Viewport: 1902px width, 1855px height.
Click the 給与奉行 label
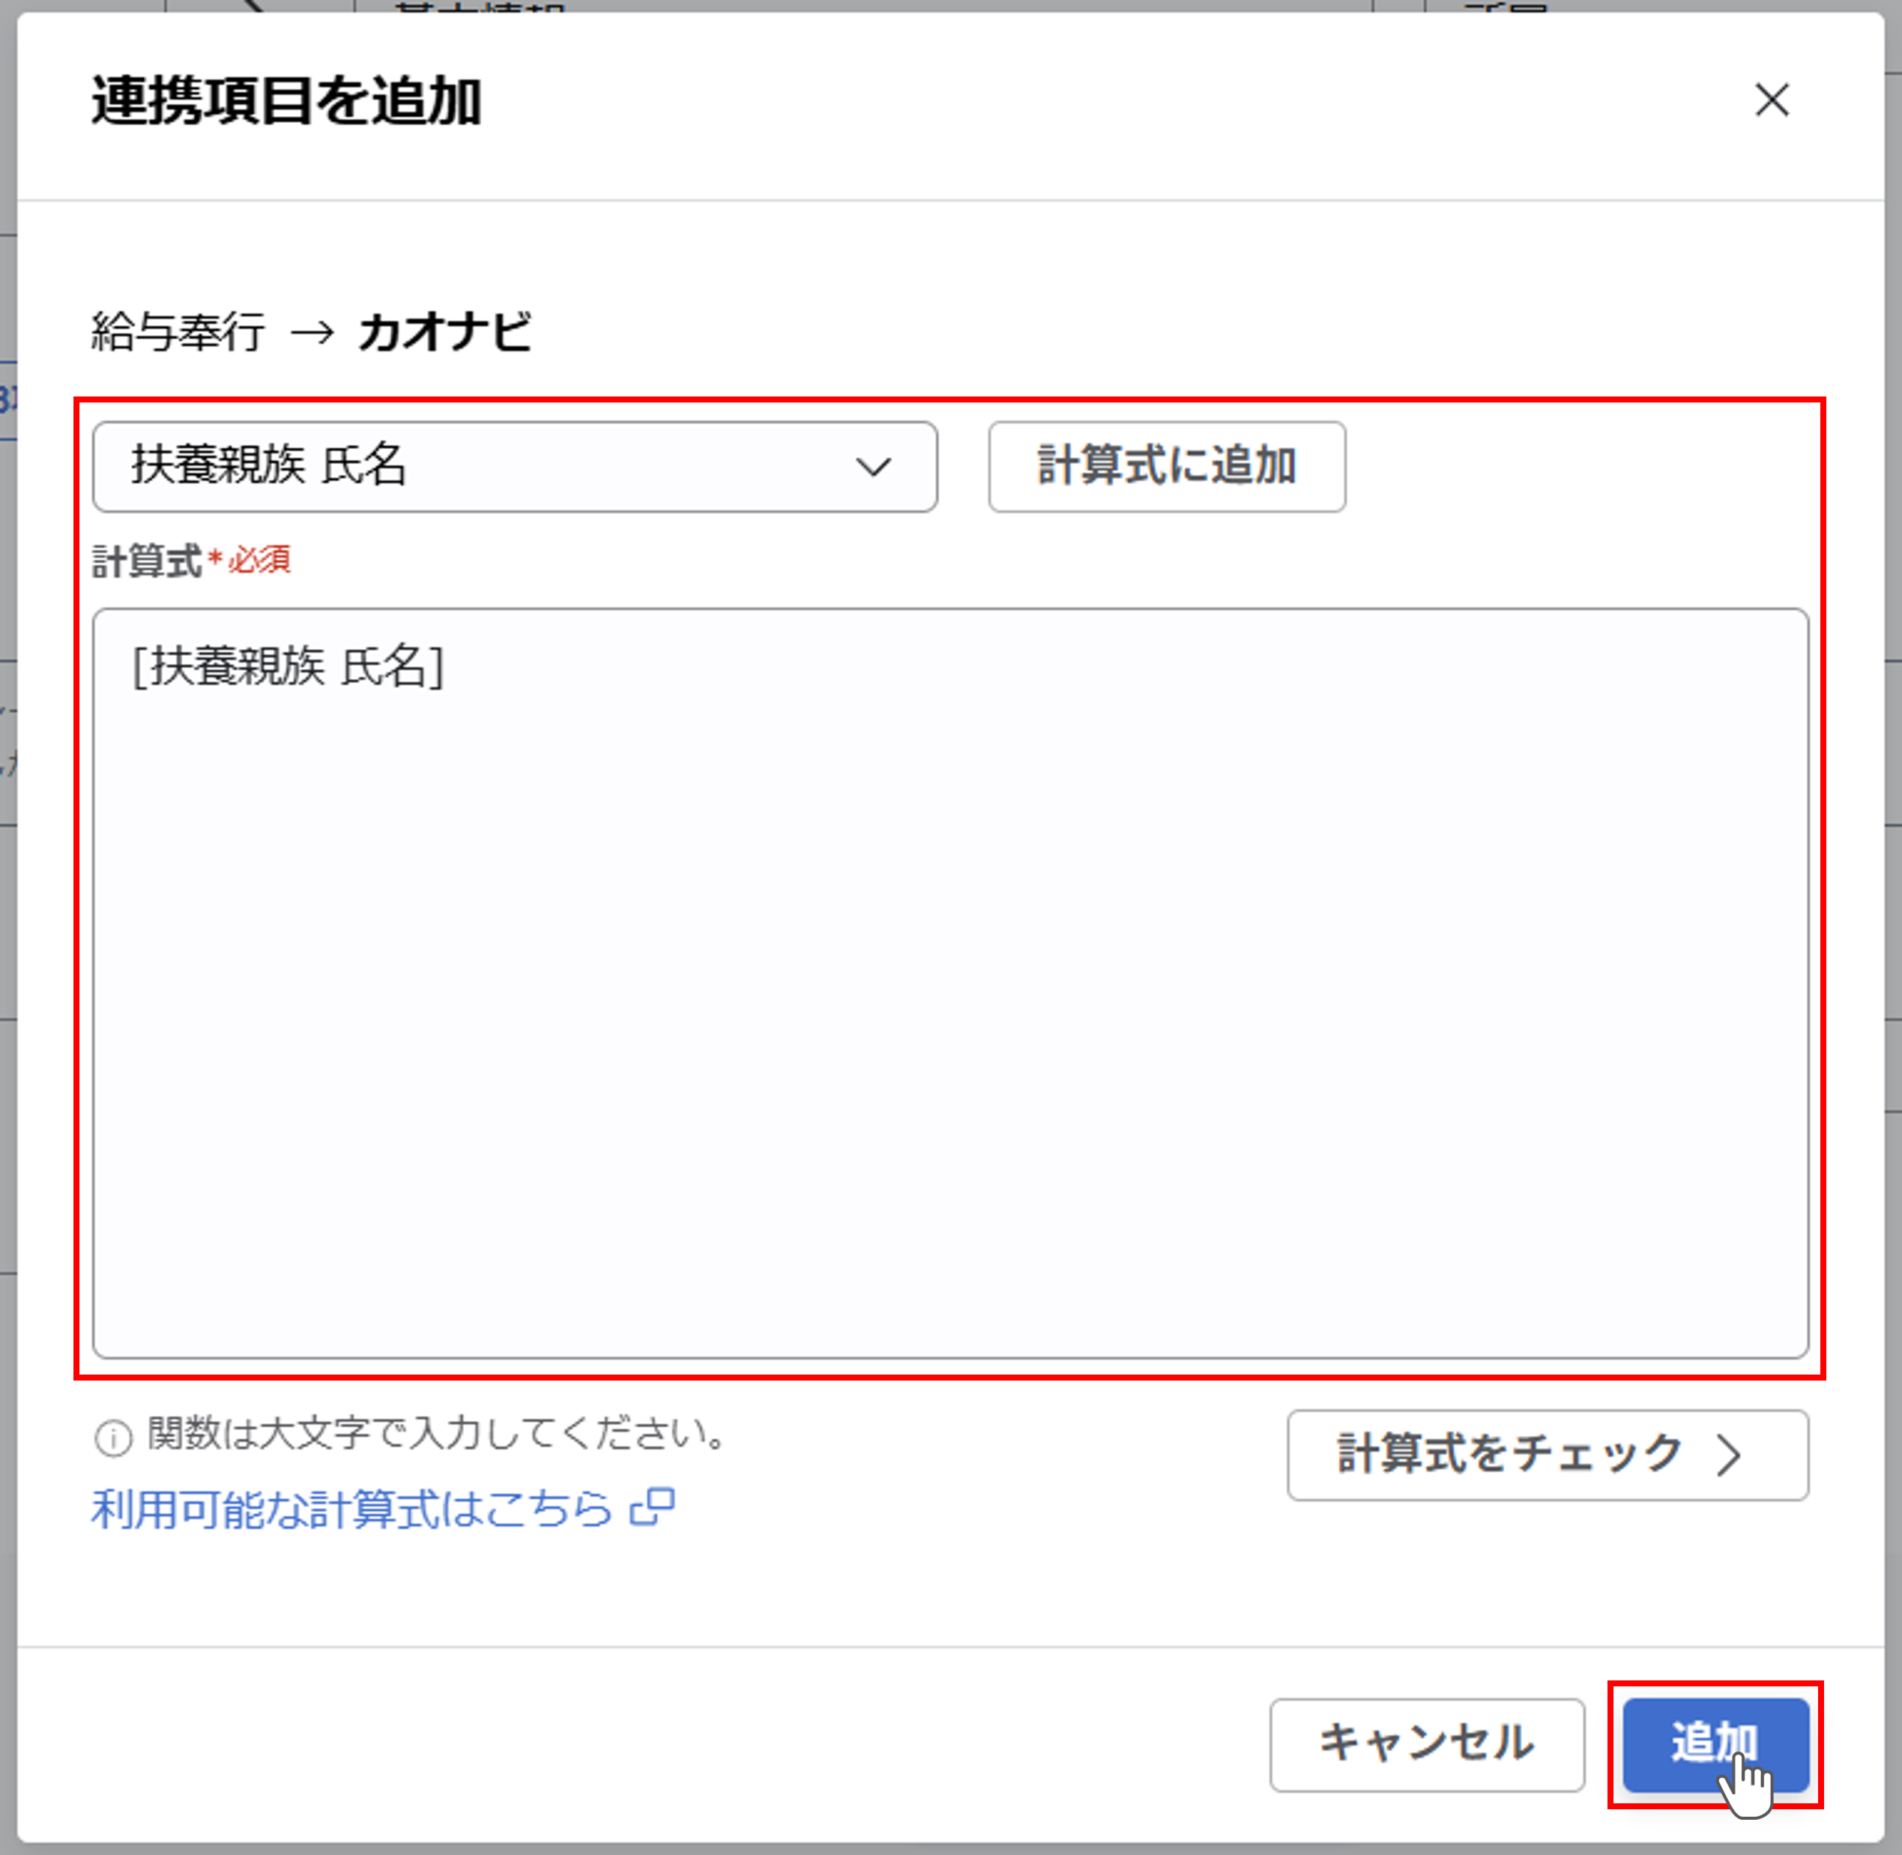pyautogui.click(x=178, y=332)
